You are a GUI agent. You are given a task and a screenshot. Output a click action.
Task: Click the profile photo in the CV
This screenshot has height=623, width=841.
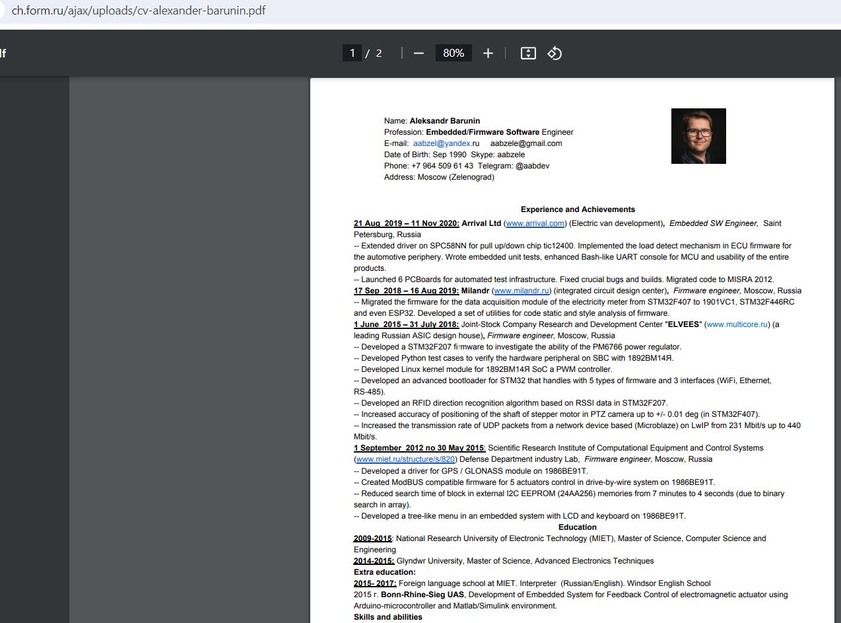[x=698, y=136]
